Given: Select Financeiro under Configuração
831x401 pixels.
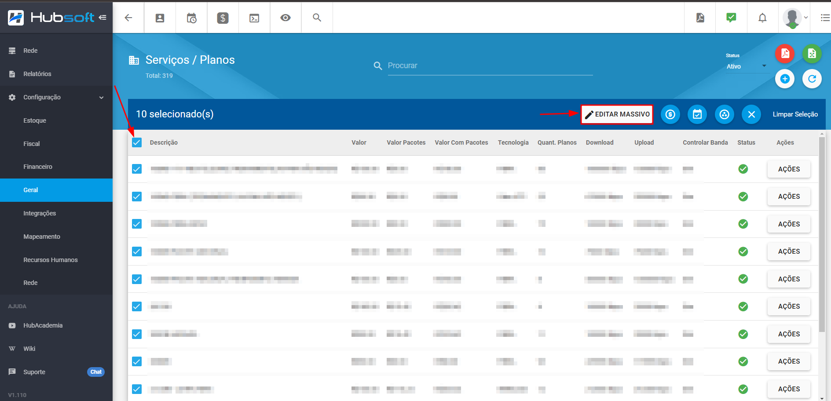Looking at the screenshot, I should pos(56,167).
